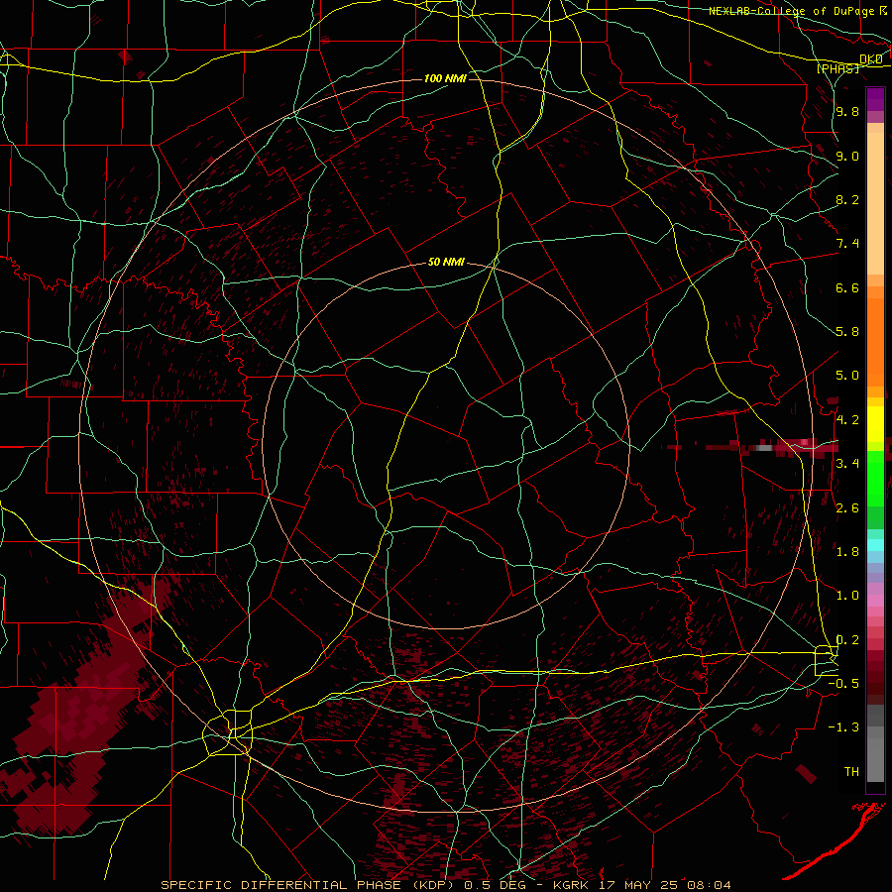Click the -0.5 scale value

point(843,684)
